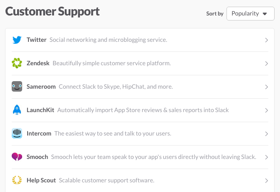This screenshot has width=280, height=192.
Task: Open the Zendesk app title
Action: [x=38, y=63]
